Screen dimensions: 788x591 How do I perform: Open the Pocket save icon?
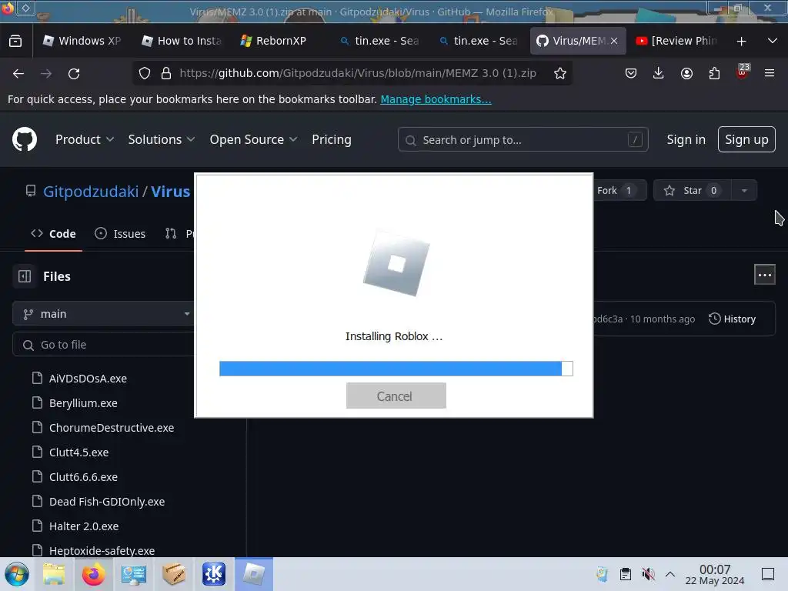[x=631, y=73]
